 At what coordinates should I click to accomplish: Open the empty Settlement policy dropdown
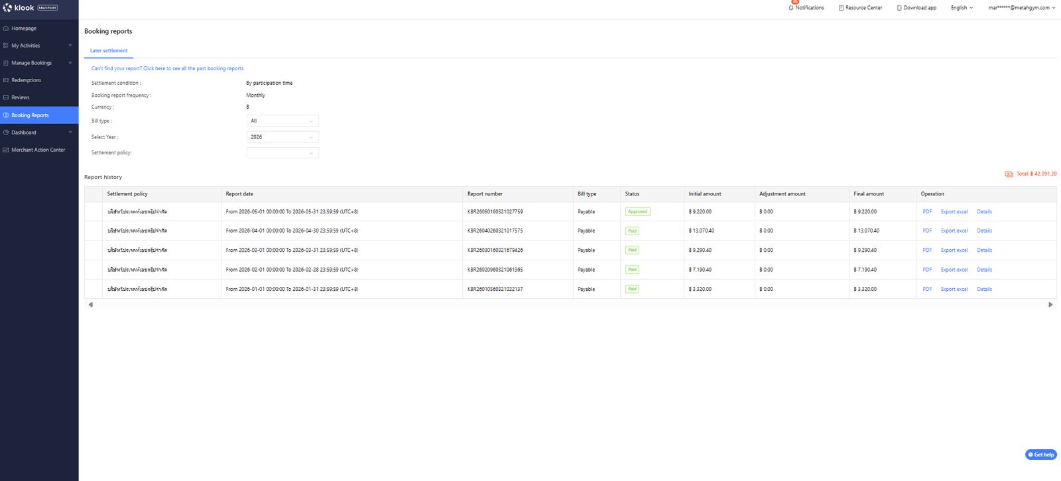click(282, 153)
